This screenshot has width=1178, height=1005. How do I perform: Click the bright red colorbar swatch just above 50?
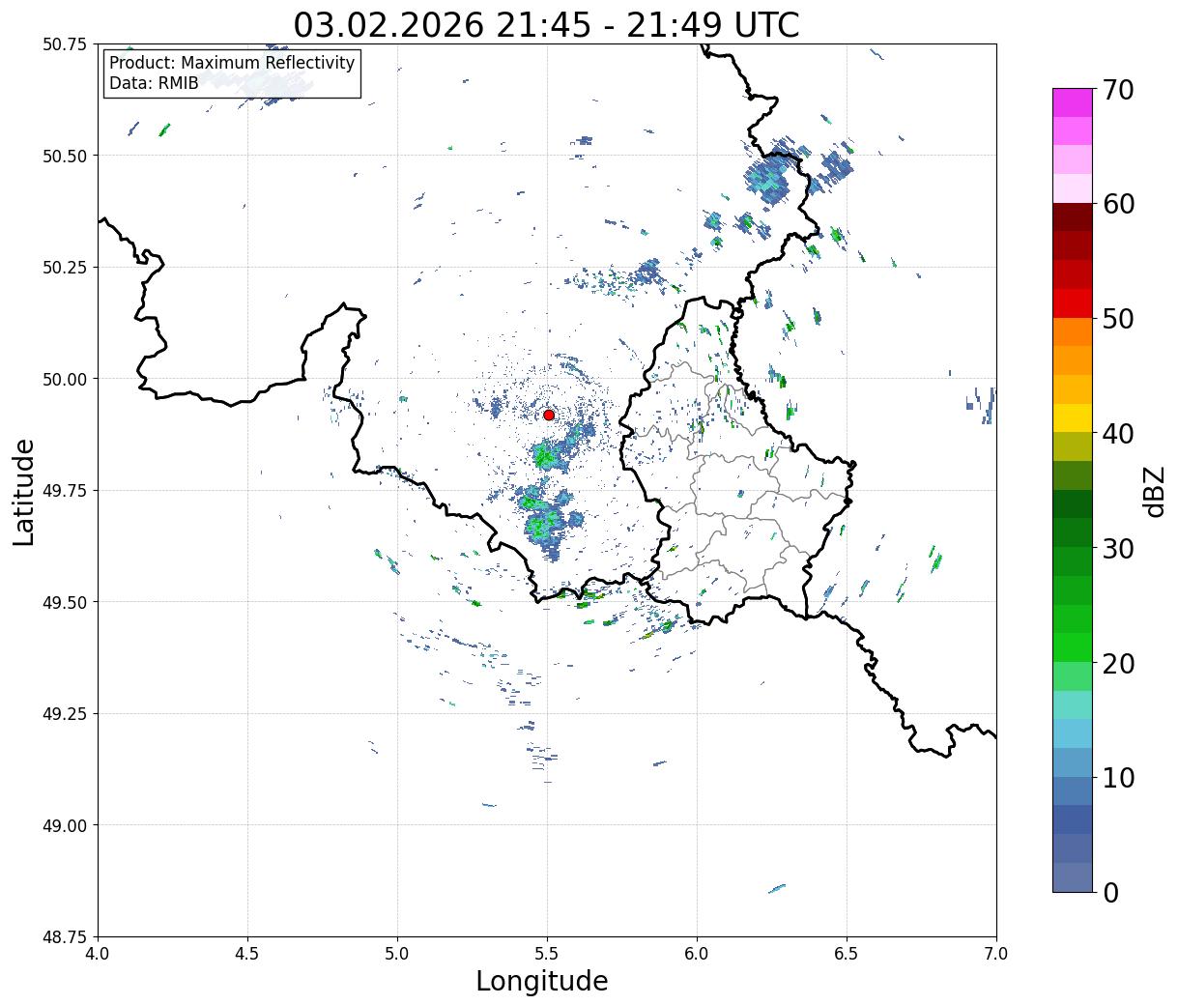pyautogui.click(x=1073, y=303)
